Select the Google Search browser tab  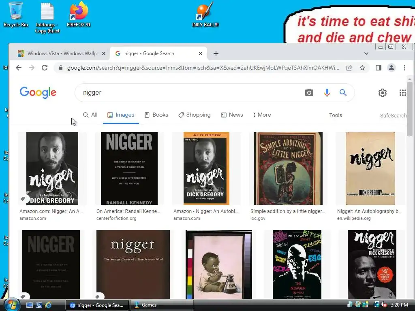pyautogui.click(x=158, y=53)
